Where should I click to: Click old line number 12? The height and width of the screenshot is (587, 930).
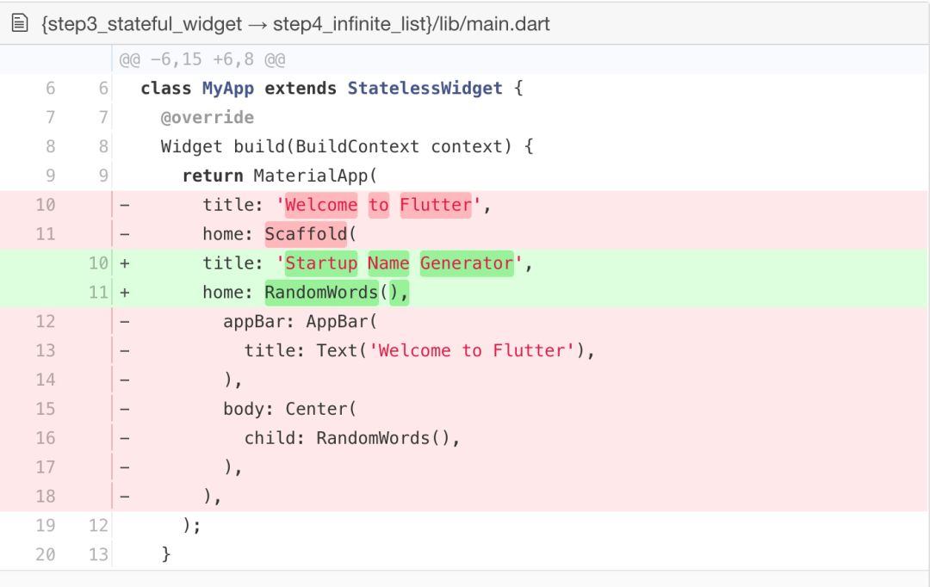(46, 321)
